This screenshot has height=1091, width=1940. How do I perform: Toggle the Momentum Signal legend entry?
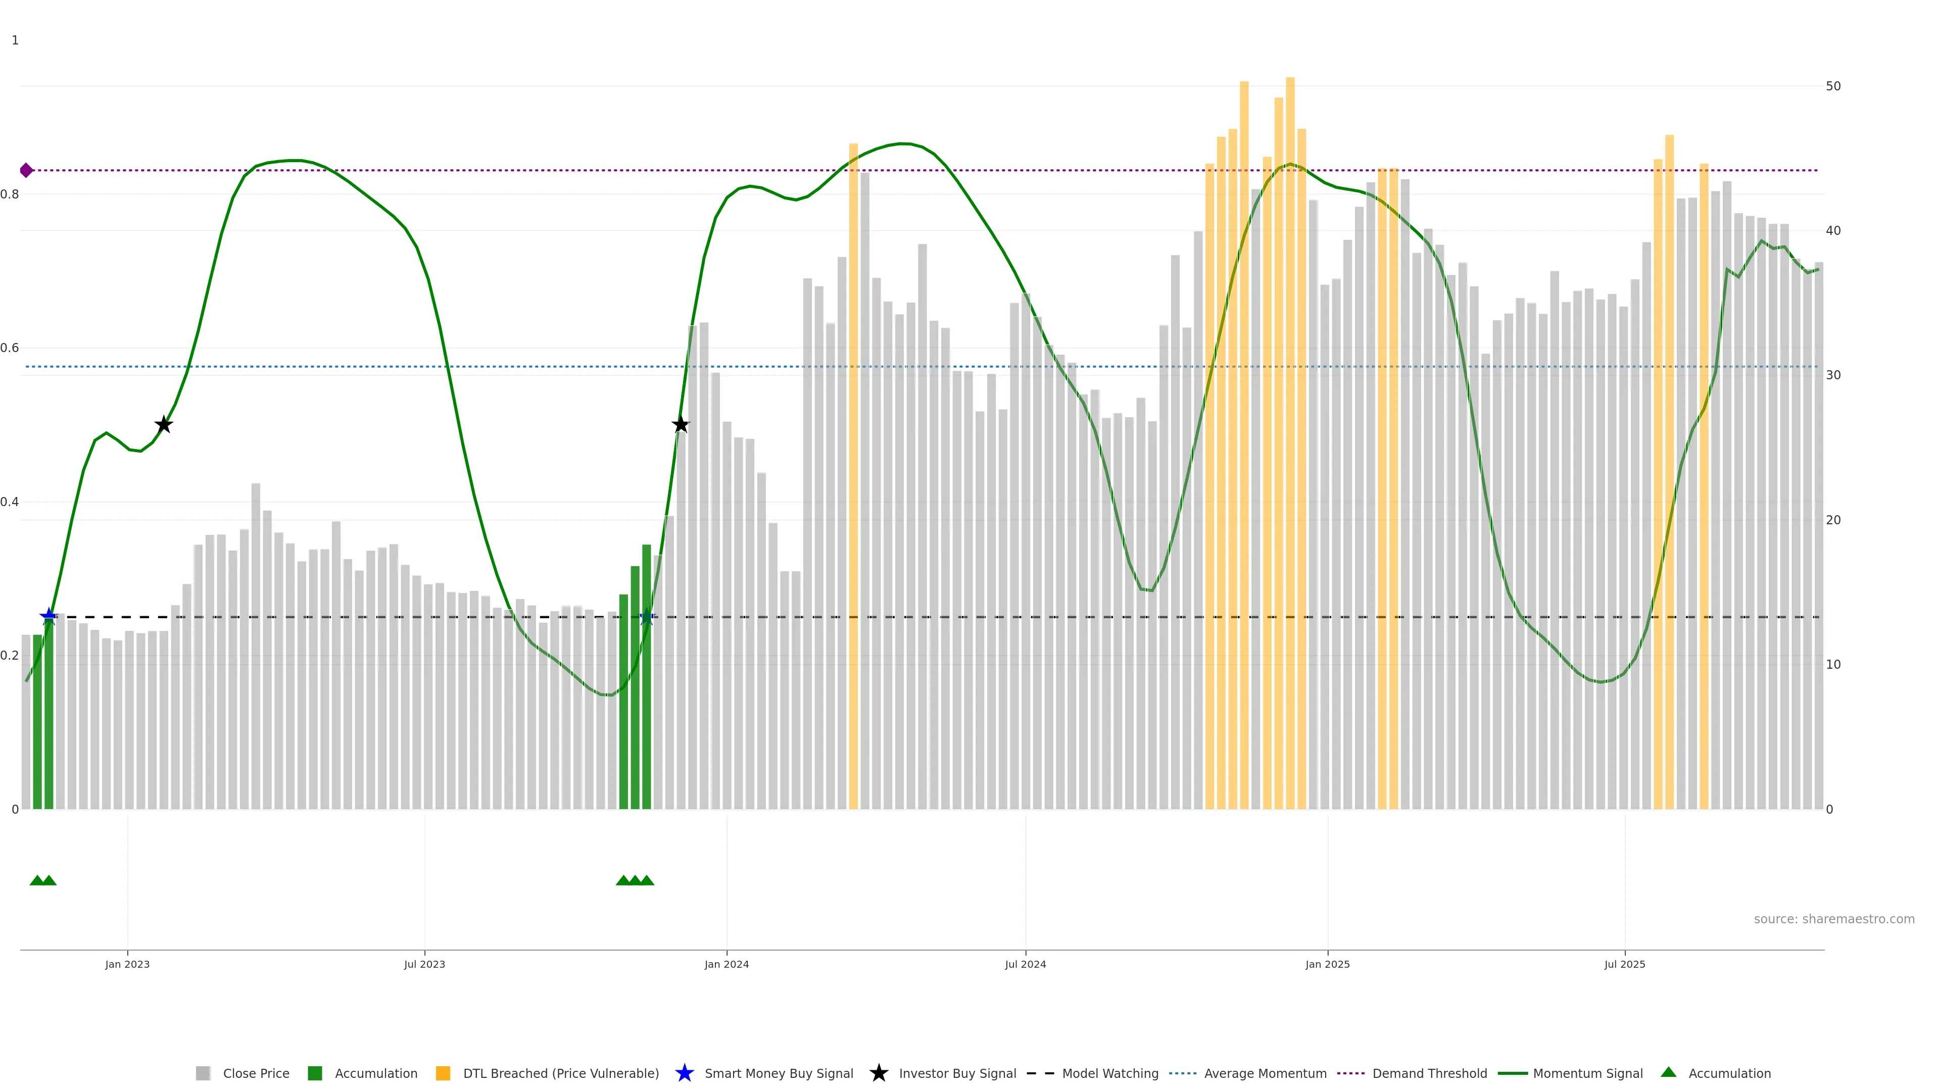[1587, 1073]
